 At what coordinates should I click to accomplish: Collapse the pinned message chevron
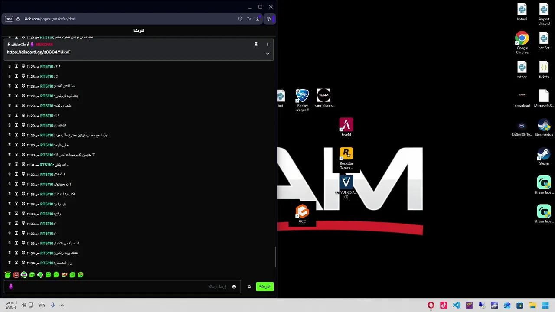268,54
